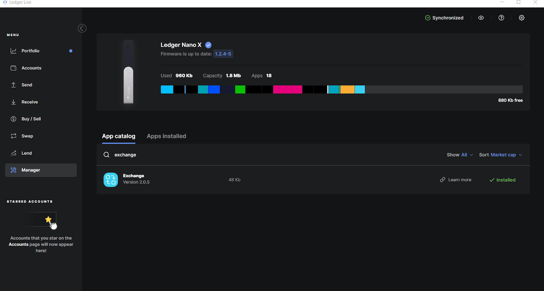Click the orange segment in storage bar

pos(347,90)
